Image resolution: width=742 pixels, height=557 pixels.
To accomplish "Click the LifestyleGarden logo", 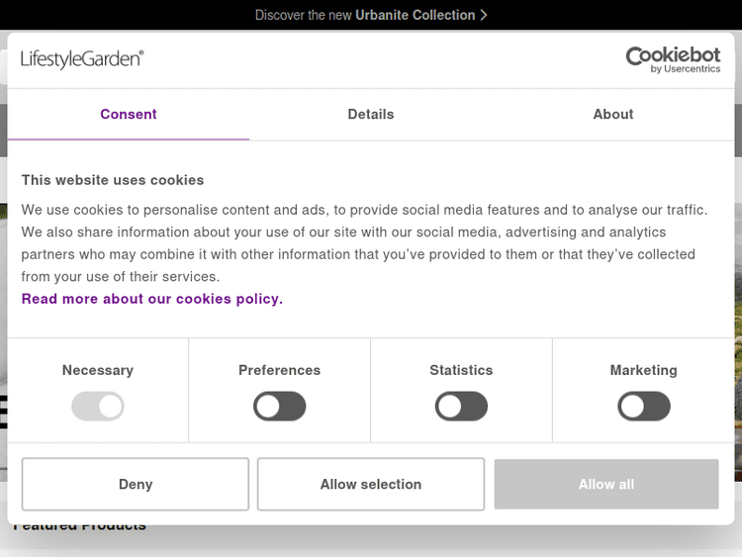I will (82, 58).
